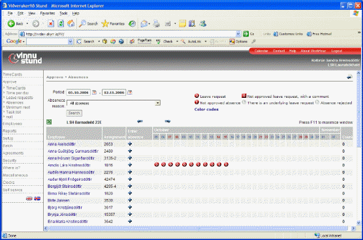Open Back button history dropdown arrow
This screenshot has height=240, width=363.
[x=27, y=23]
